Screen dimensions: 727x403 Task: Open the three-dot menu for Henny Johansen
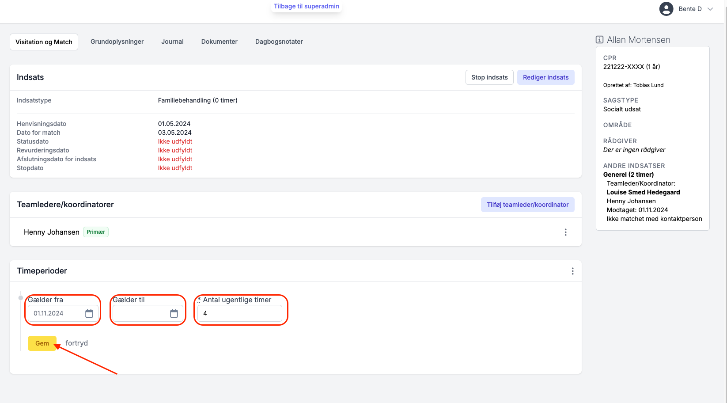(x=565, y=232)
